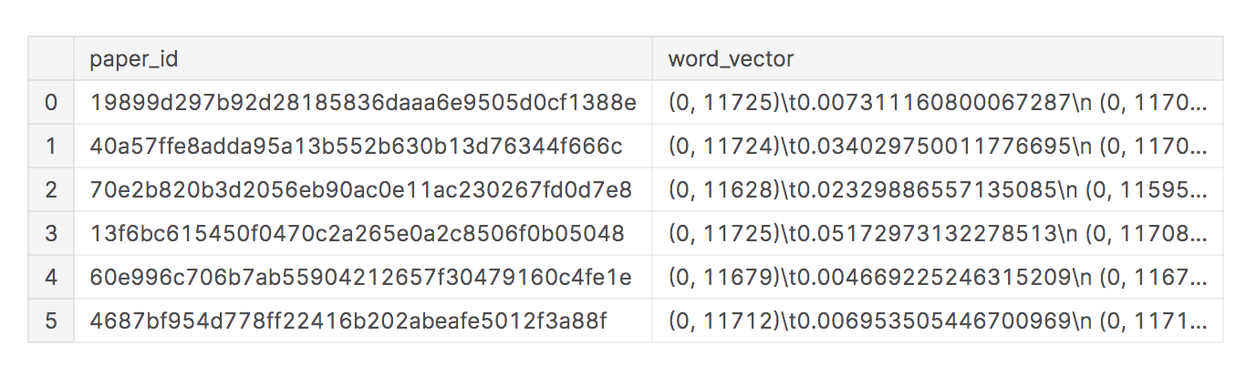
Task: Click the paper_id column header
Action: click(x=133, y=59)
